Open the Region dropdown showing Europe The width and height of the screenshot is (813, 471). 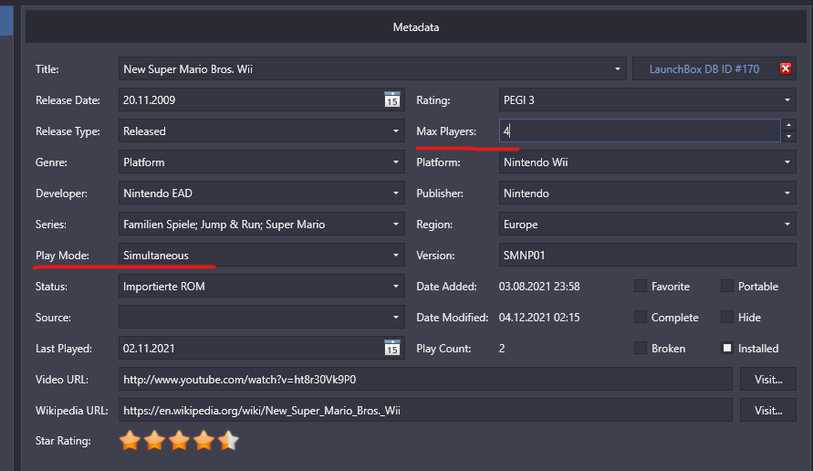(647, 224)
